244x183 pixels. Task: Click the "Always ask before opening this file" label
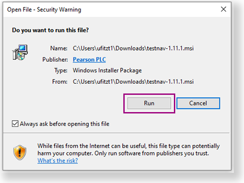click(x=64, y=124)
